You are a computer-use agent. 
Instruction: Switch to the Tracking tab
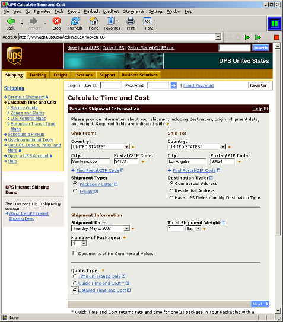37,75
